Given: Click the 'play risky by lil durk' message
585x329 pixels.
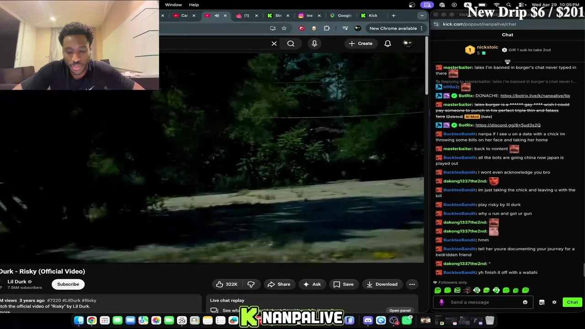Looking at the screenshot, I should 499,205.
